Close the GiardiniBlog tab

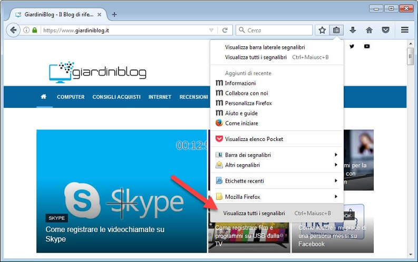click(99, 15)
